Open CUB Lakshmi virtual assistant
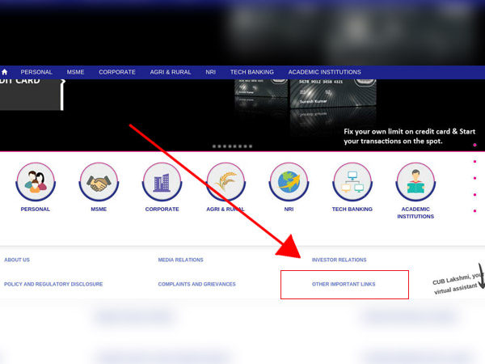The image size is (485, 364). [x=458, y=282]
